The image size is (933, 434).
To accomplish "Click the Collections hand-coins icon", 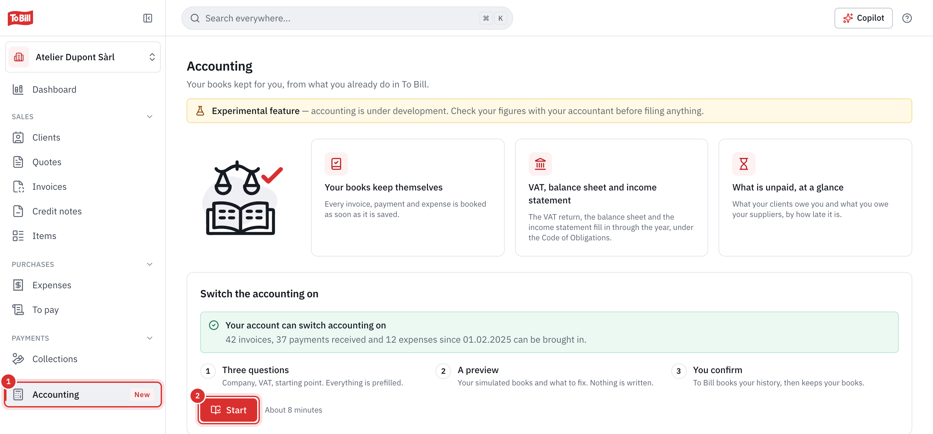I will (18, 359).
